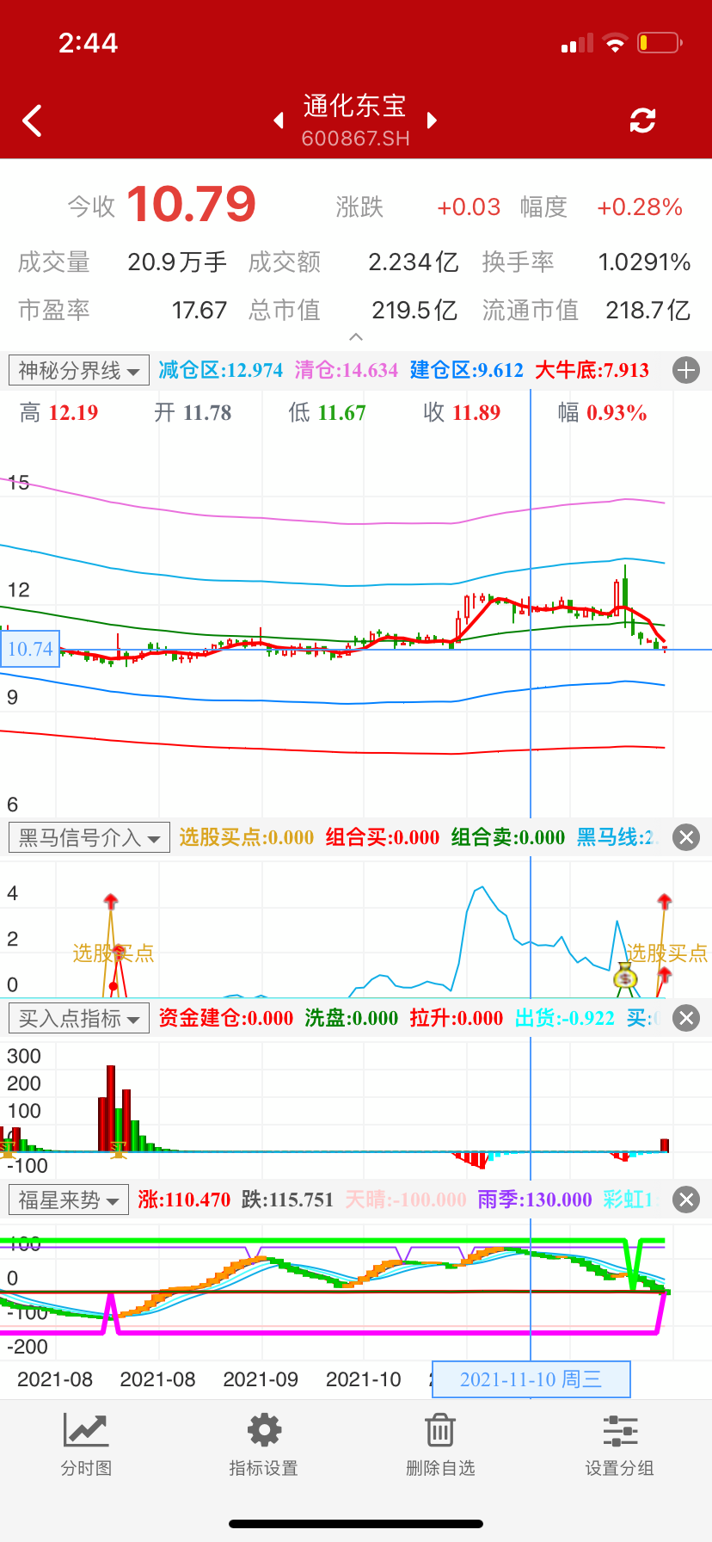Tap the 建仓区:9.612 value
712x1542 pixels.
[467, 370]
